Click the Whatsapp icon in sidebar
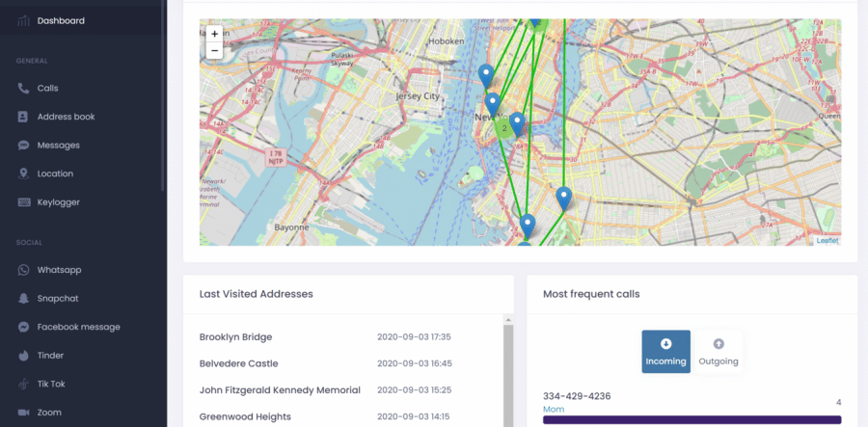 [x=23, y=270]
